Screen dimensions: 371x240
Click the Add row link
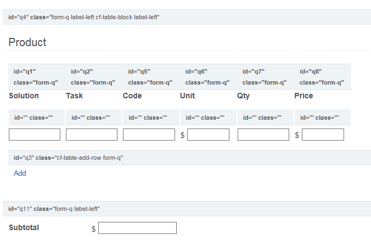20,173
